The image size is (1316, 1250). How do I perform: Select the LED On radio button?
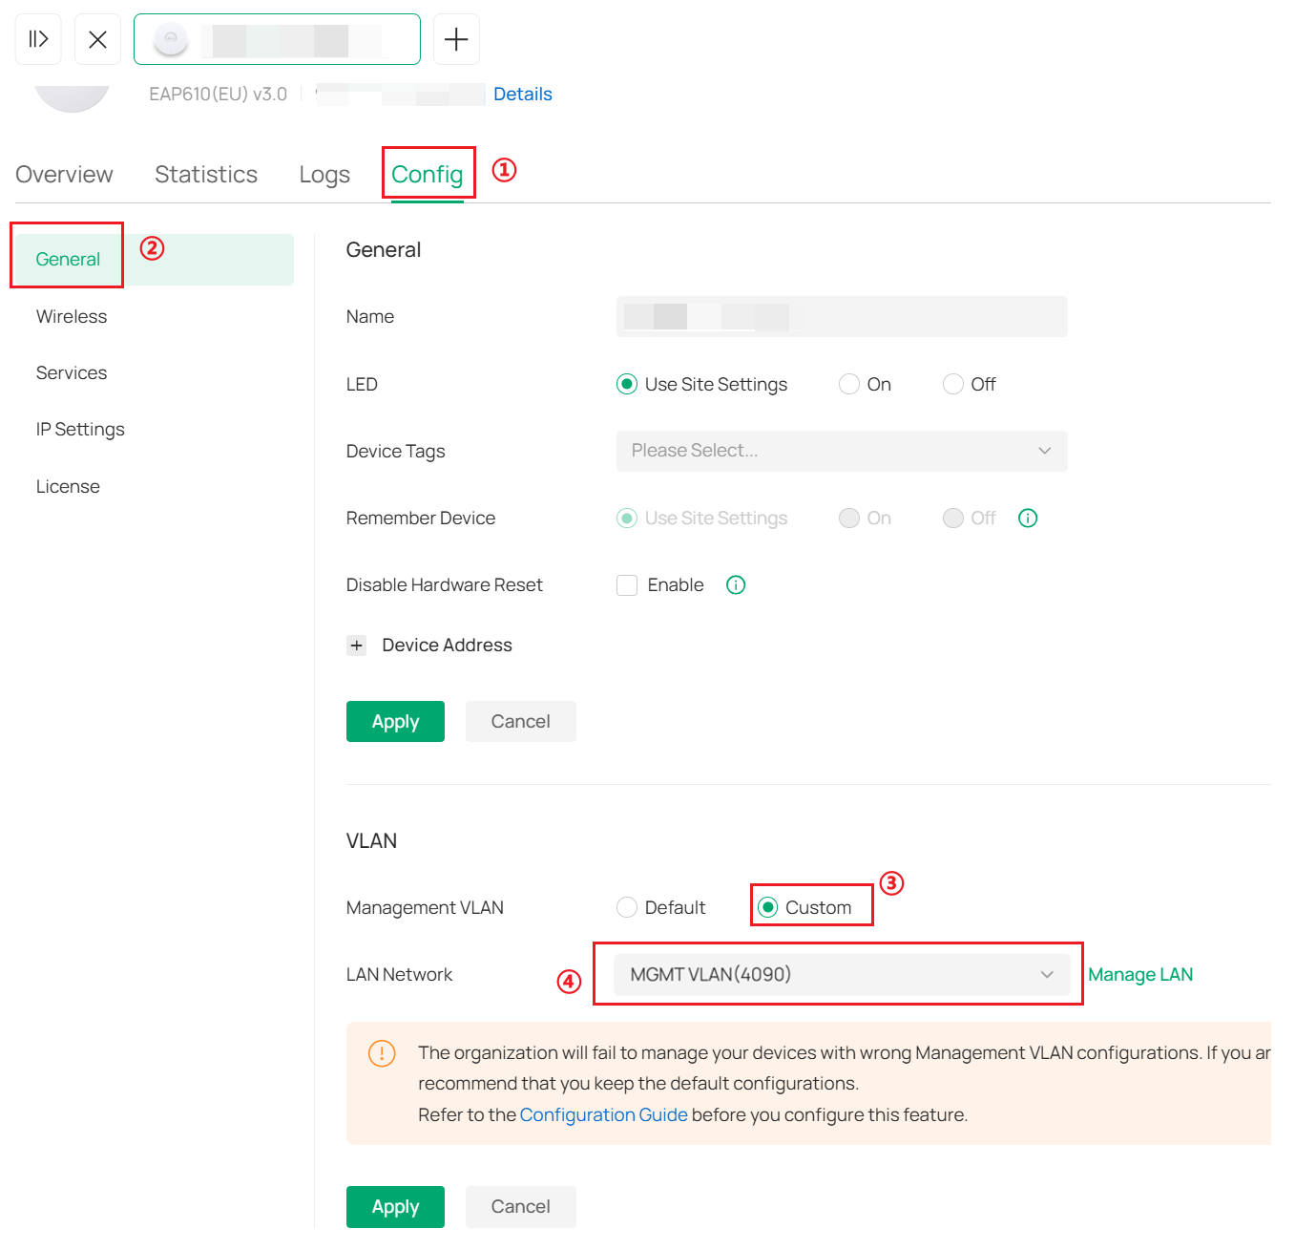pos(848,384)
